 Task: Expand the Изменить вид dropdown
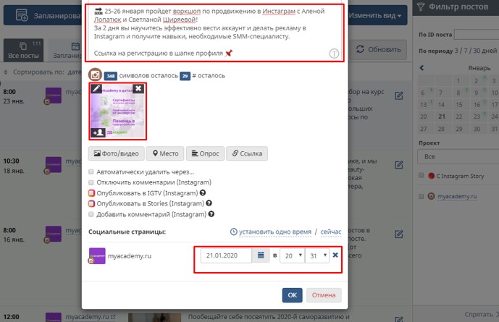[375, 15]
